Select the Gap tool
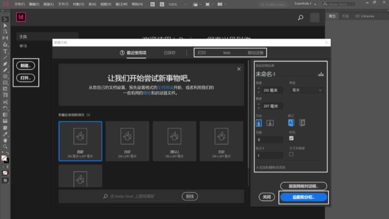This screenshot has width=389, height=219. click(5, 38)
